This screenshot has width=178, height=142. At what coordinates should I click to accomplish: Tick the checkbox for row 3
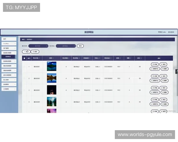tap(24, 90)
